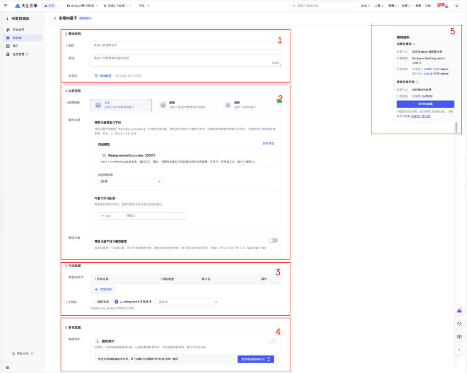The width and height of the screenshot is (467, 373).
Task: Click the 创建数据集 button
Action: 425,104
